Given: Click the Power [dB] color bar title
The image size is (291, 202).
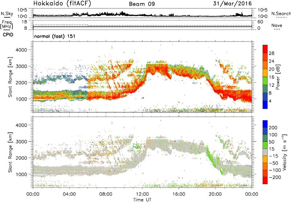Looking at the screenshot, I should coord(278,77).
